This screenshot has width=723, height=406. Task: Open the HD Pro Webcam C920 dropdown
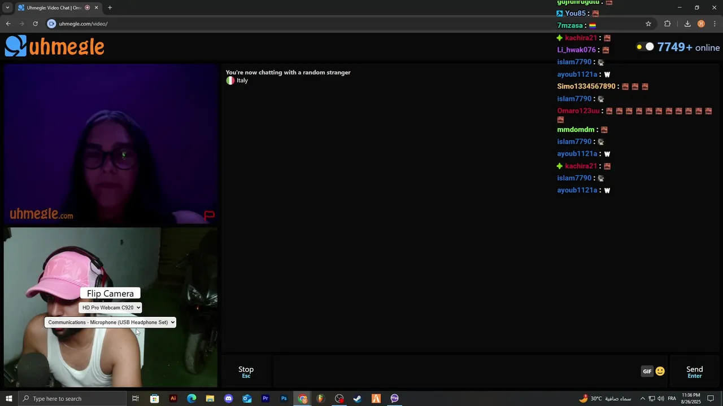point(110,308)
